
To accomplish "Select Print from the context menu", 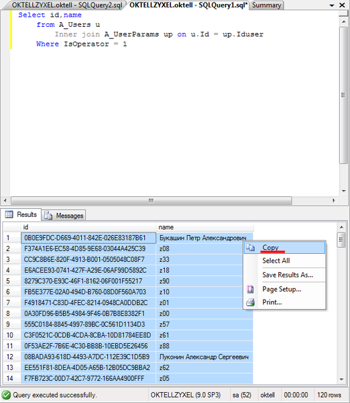I will (x=272, y=302).
